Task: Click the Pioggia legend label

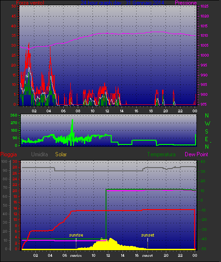Action: coord(8,154)
